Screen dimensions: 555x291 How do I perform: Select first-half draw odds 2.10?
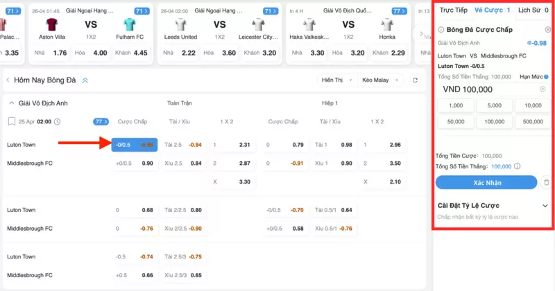coord(382,182)
